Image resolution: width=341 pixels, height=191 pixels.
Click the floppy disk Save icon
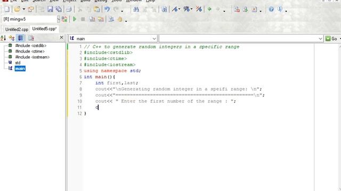pyautogui.click(x=50, y=10)
